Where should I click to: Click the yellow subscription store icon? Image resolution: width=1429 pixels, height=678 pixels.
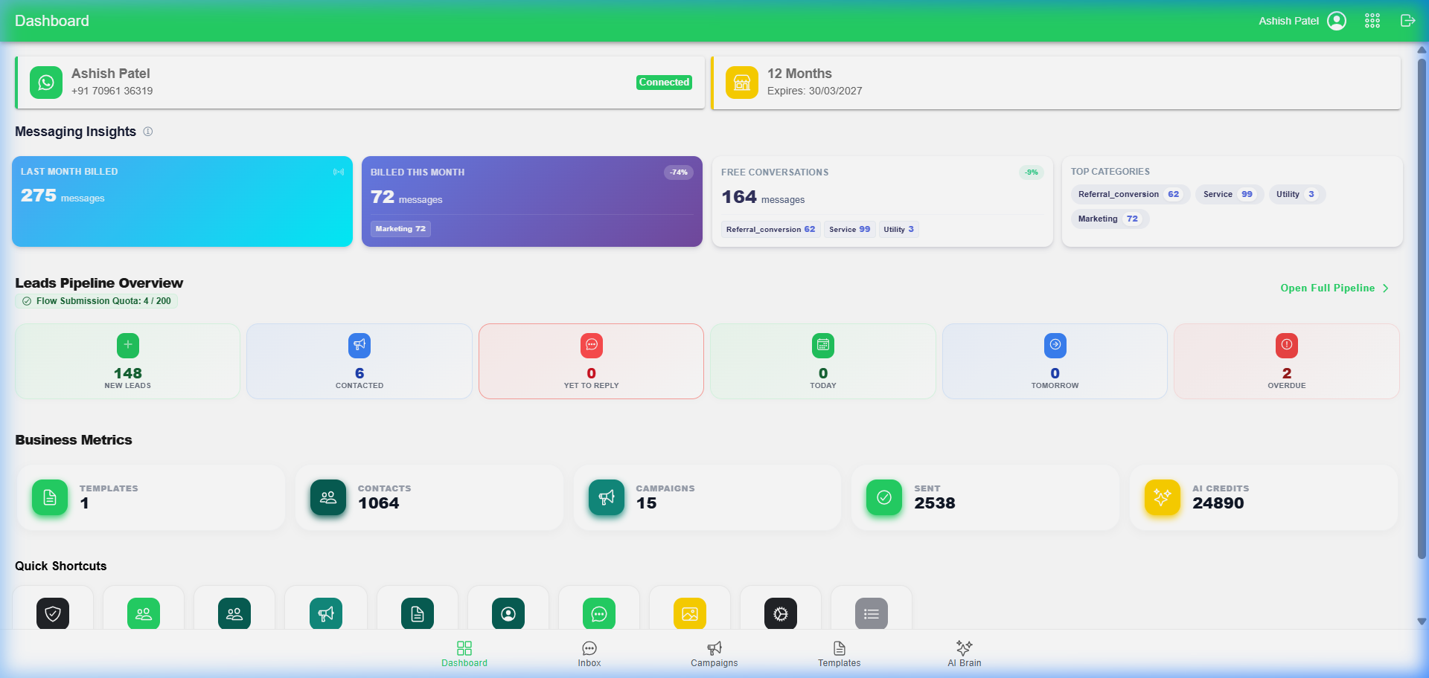click(742, 83)
